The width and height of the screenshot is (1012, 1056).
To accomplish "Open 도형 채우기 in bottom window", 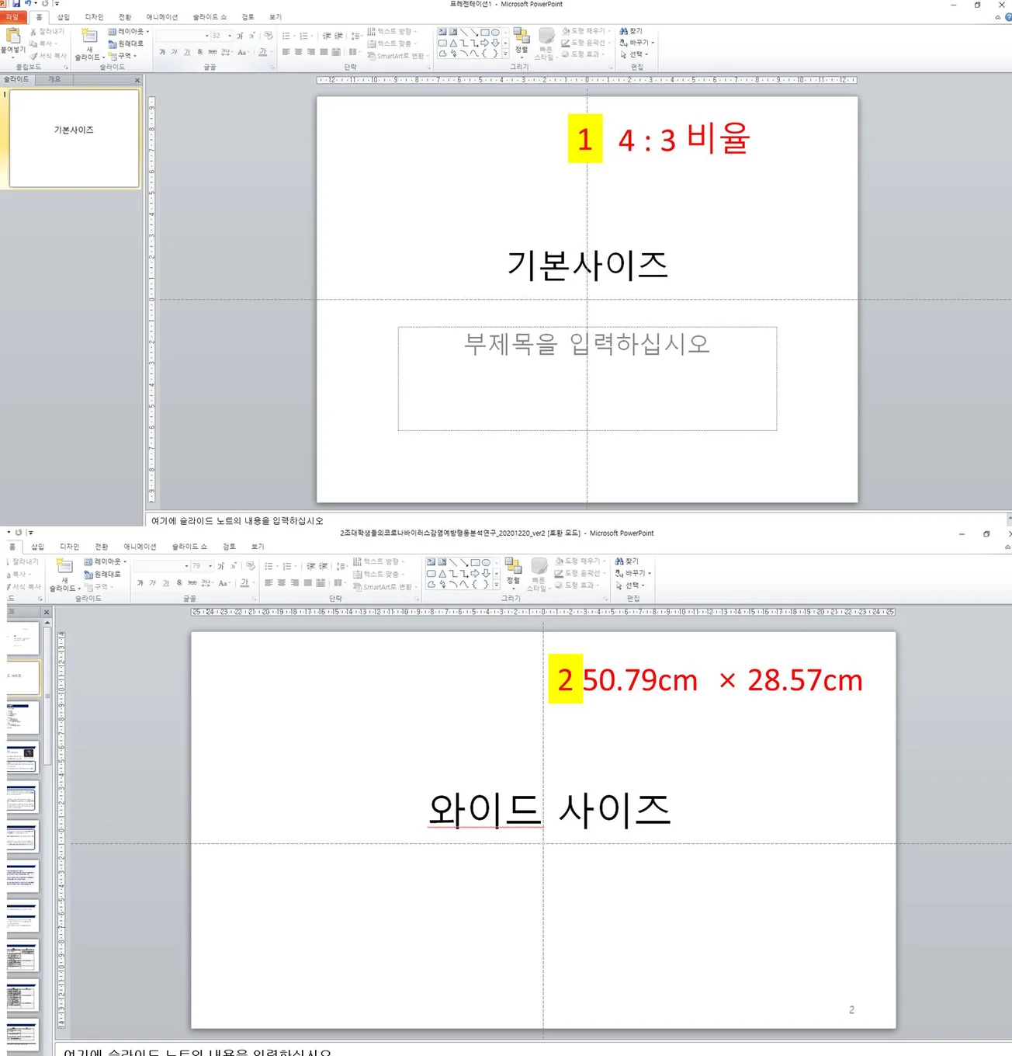I will (580, 561).
